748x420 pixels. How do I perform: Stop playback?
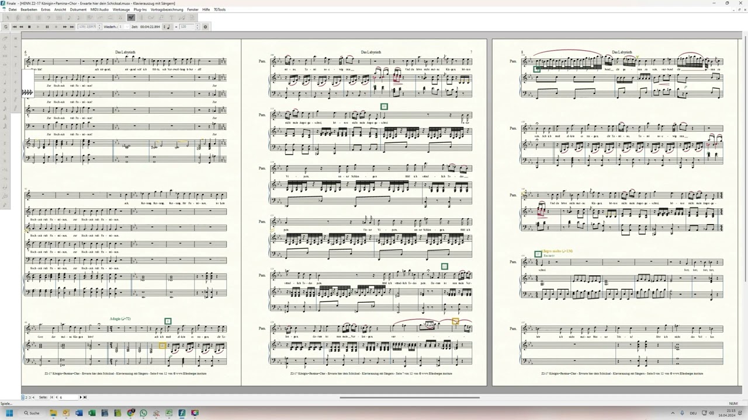[x=29, y=27]
